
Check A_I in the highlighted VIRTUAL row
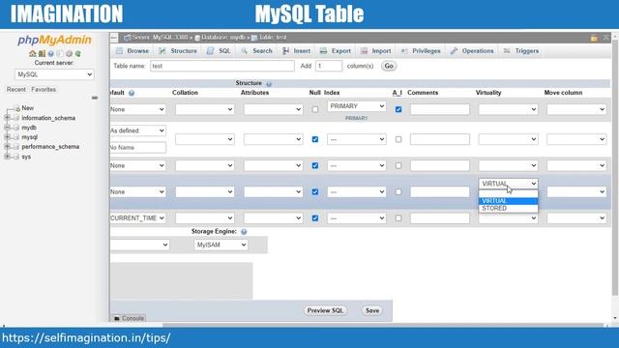coord(398,191)
